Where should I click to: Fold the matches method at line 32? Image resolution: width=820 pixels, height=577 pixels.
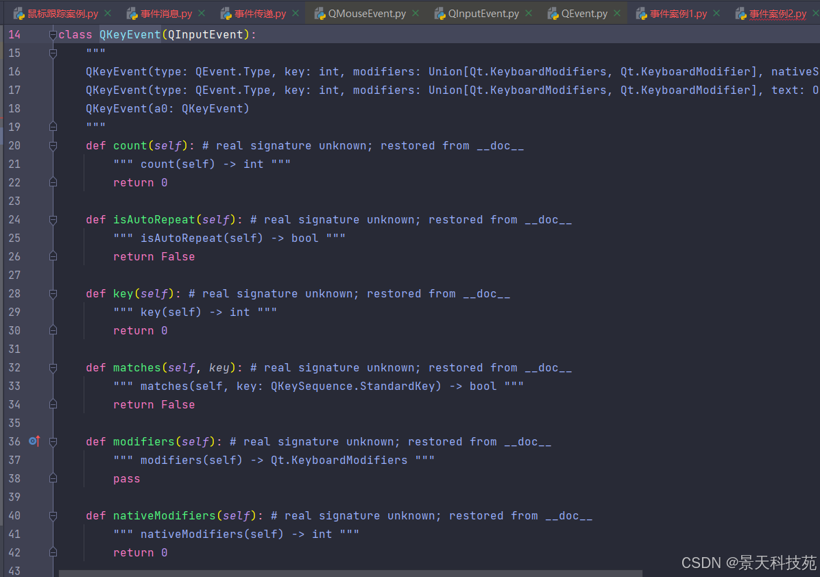click(x=53, y=368)
